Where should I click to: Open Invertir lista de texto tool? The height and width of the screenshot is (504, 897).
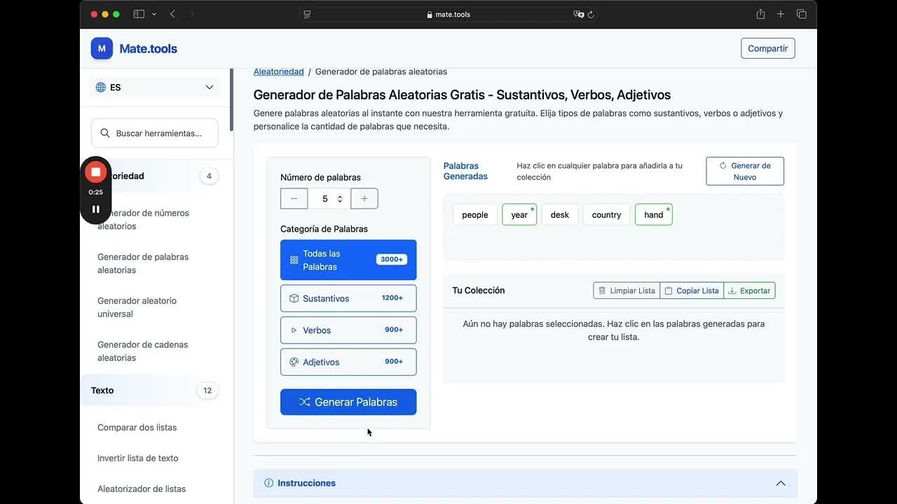tap(138, 458)
